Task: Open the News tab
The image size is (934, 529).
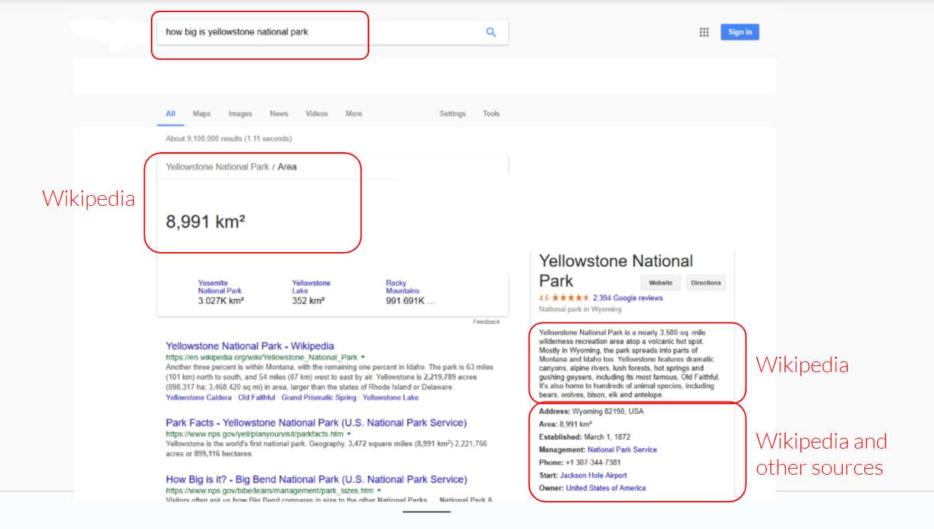Action: 279,114
